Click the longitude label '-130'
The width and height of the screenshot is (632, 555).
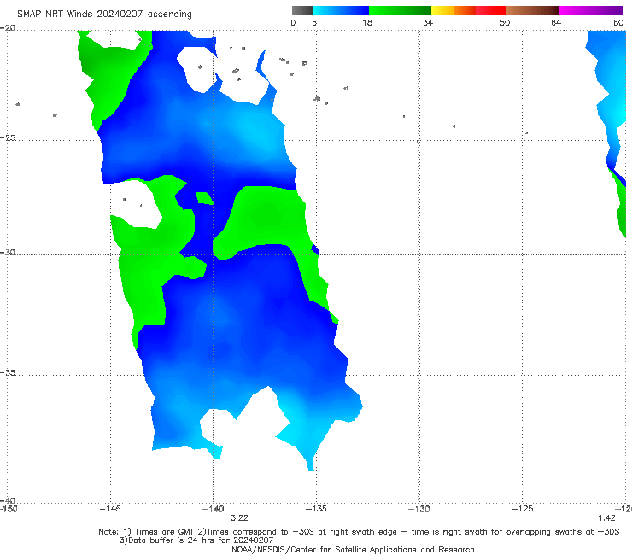click(x=419, y=509)
